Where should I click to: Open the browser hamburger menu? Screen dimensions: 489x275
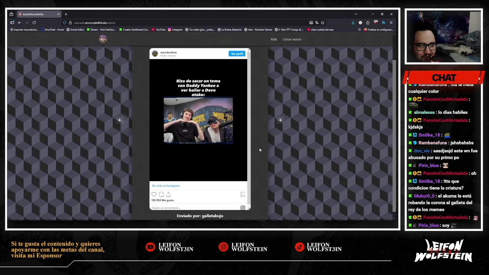click(391, 23)
